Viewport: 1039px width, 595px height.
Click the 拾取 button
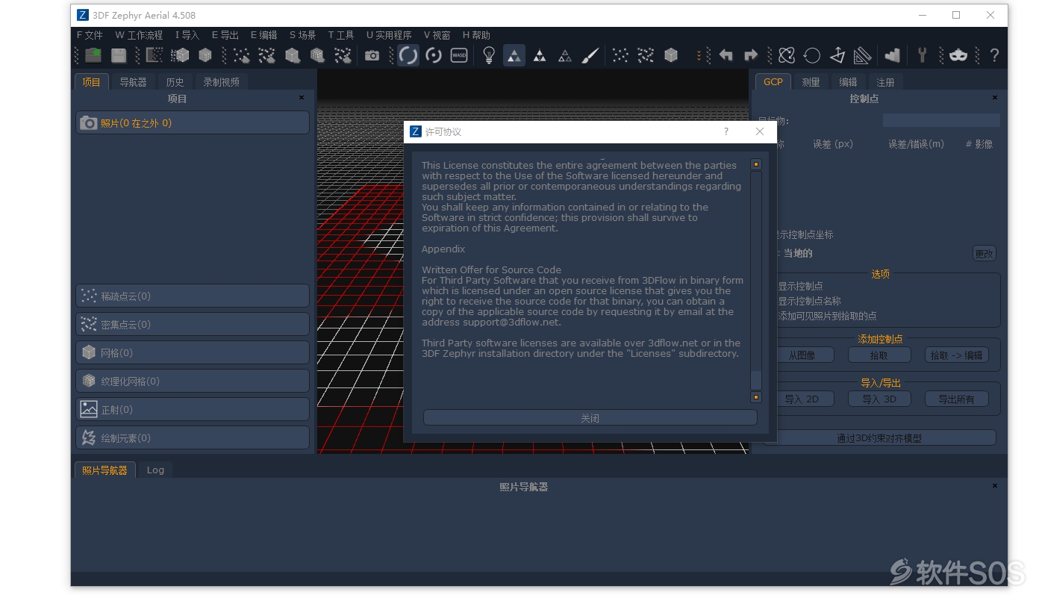(x=879, y=355)
